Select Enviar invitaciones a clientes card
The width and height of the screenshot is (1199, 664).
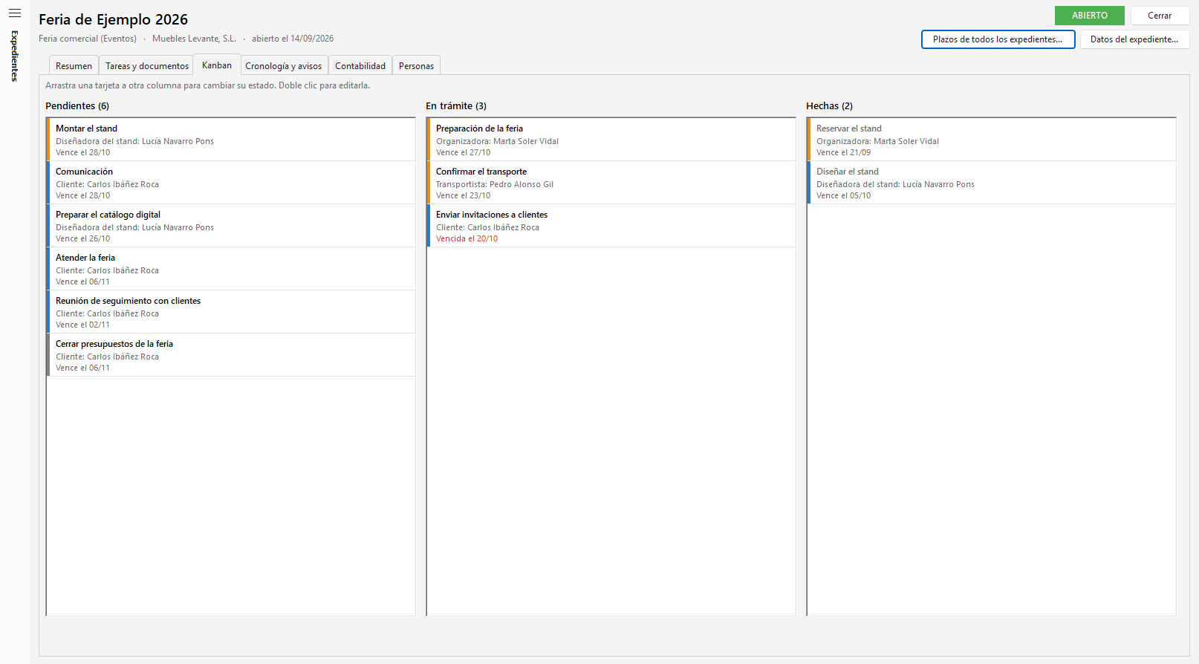pyautogui.click(x=611, y=226)
